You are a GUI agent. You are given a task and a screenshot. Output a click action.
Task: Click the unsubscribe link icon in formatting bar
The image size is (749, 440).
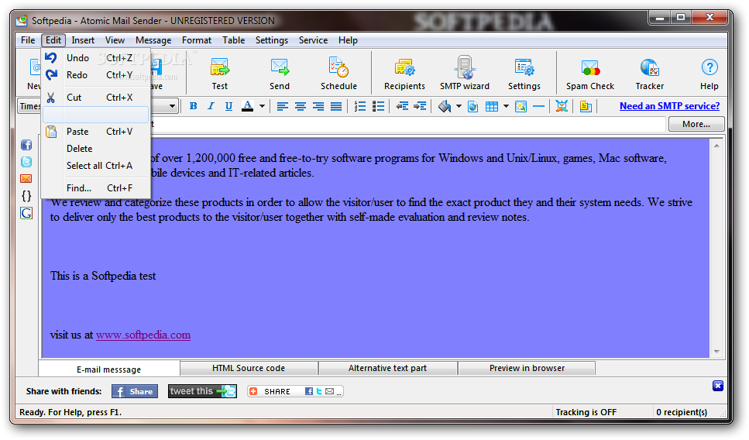(562, 106)
